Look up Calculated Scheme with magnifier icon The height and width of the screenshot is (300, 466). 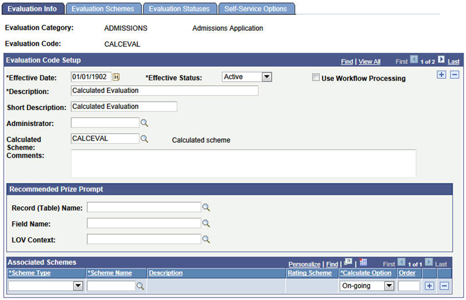coord(144,139)
